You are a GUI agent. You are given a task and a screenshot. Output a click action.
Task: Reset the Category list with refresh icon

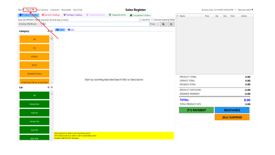tap(52, 31)
